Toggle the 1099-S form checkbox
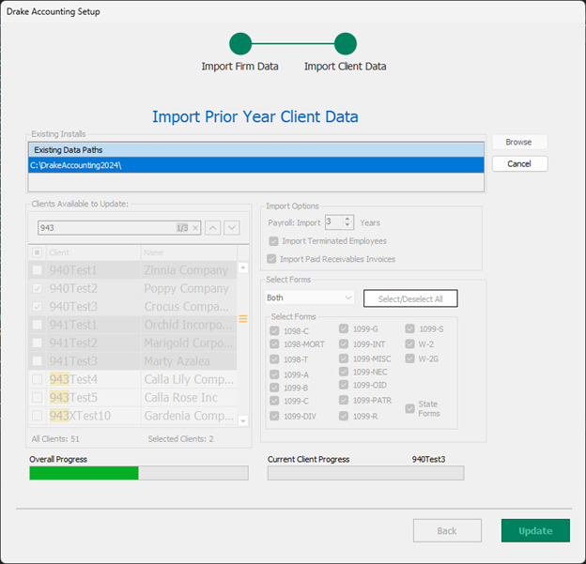 pos(410,328)
